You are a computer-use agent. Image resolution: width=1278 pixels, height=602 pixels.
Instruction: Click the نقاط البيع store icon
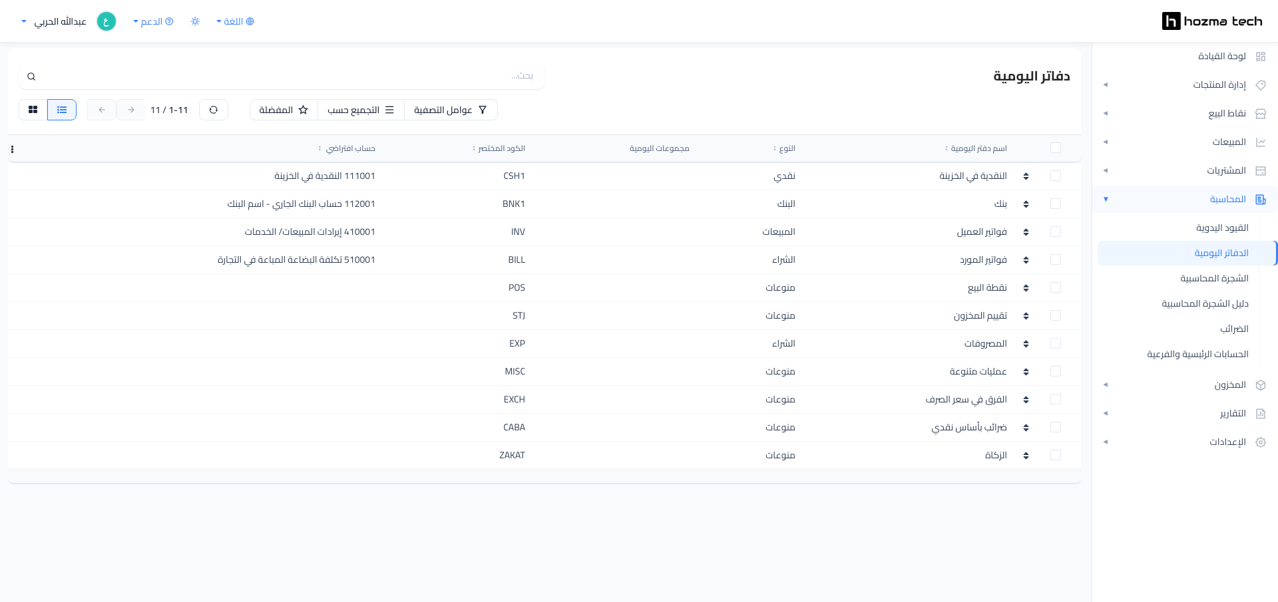[x=1260, y=114]
